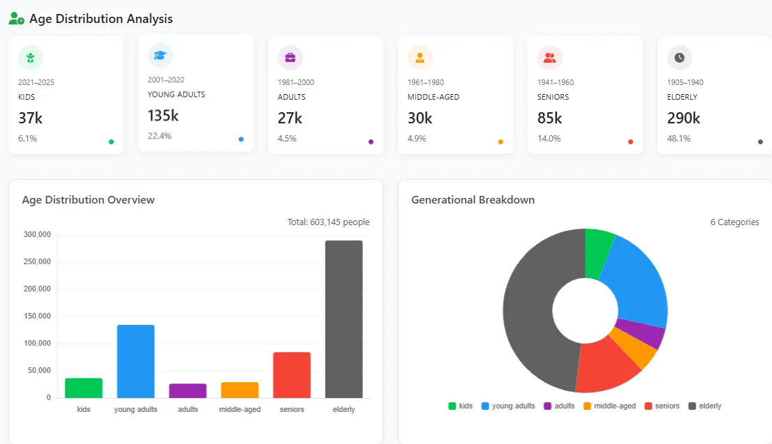Click the gray Elderly clock icon
Screen dimensions: 772x444
pos(679,58)
